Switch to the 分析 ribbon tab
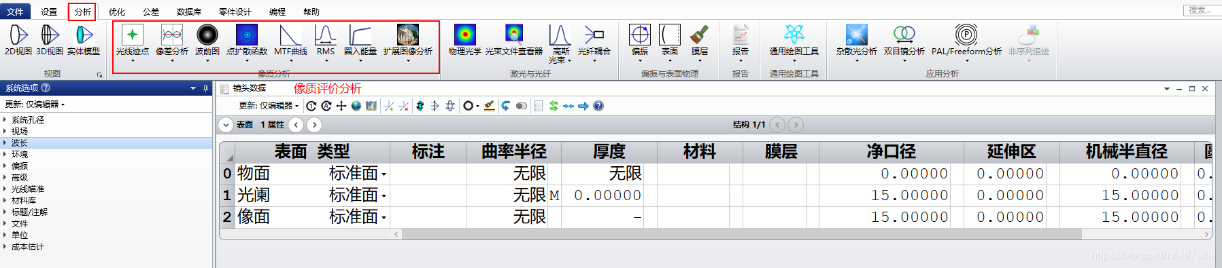The height and width of the screenshot is (268, 1222). [x=82, y=12]
